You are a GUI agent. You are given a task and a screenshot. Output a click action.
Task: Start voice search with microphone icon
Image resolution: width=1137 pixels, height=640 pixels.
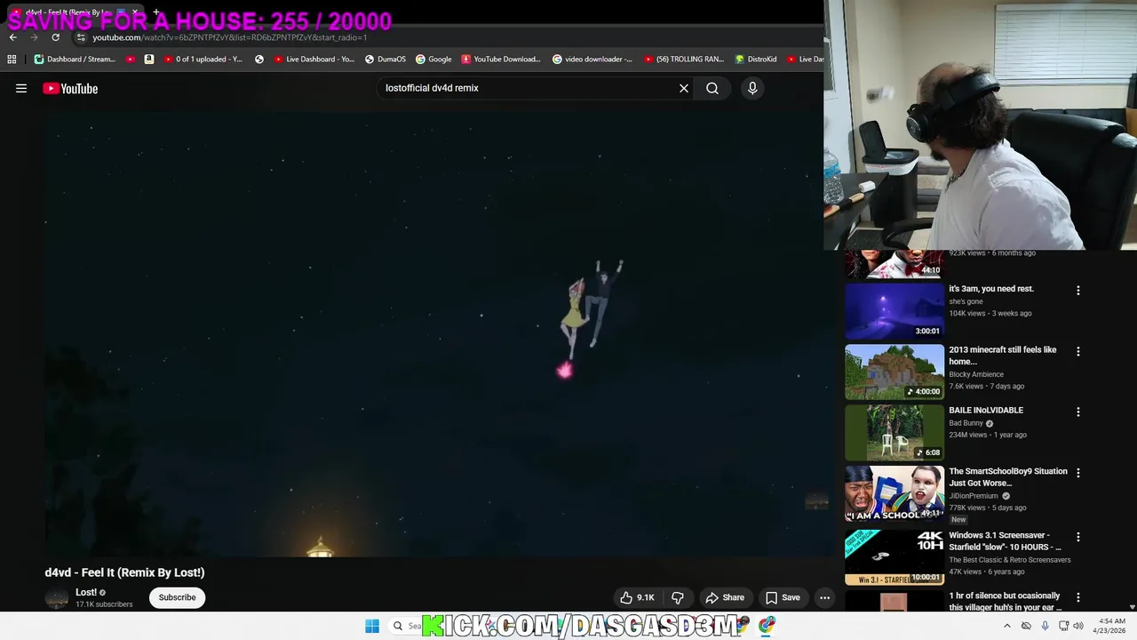[x=752, y=88]
